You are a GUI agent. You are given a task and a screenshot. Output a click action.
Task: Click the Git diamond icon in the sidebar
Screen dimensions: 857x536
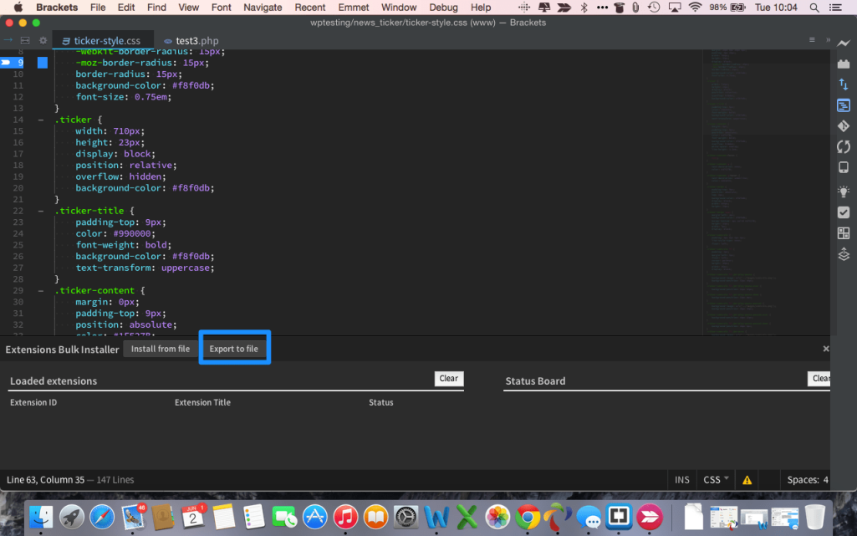coord(844,126)
